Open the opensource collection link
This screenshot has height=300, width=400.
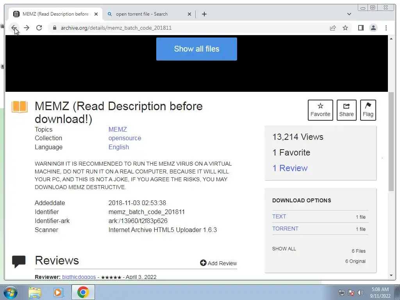coord(125,138)
